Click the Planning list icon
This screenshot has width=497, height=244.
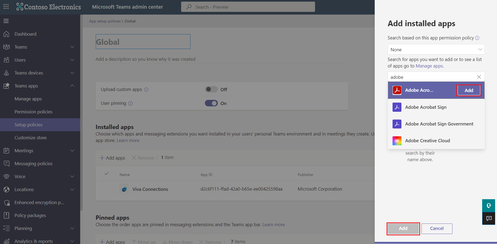6,228
